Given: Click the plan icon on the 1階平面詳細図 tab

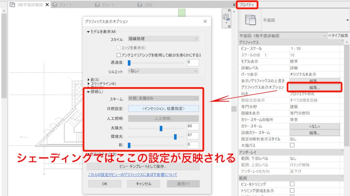Looking at the screenshot, I should pos(12,5).
